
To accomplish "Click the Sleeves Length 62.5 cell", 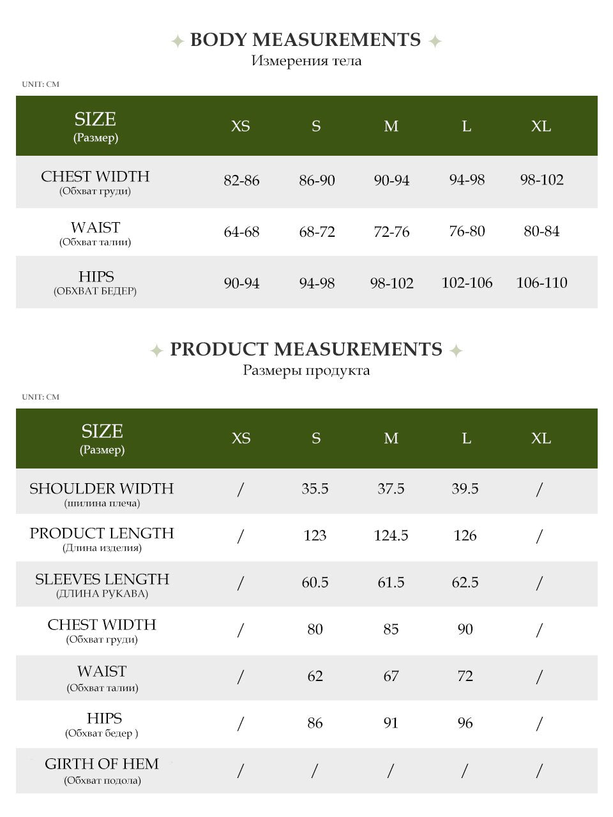I will point(465,582).
